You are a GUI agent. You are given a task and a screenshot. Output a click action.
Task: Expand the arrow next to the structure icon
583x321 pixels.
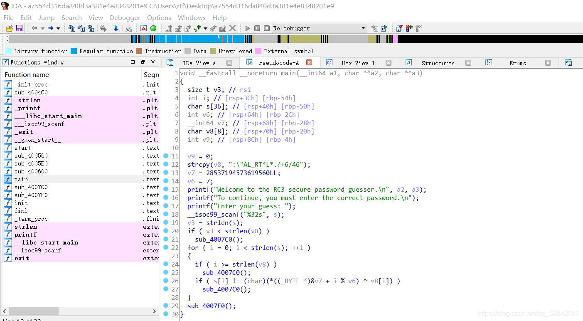point(205,28)
